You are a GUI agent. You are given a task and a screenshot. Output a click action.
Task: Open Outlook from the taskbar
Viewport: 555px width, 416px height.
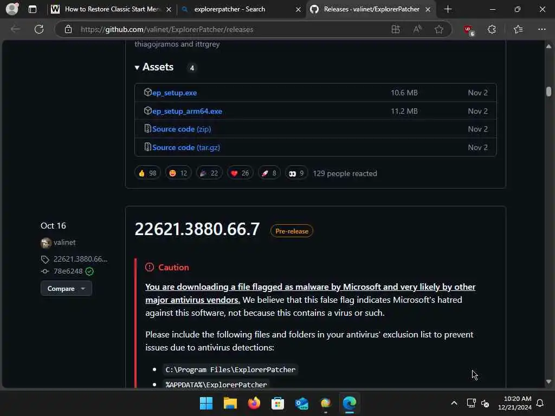pyautogui.click(x=301, y=403)
